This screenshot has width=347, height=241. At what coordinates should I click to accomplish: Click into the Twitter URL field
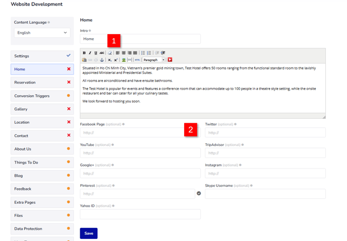265,133
